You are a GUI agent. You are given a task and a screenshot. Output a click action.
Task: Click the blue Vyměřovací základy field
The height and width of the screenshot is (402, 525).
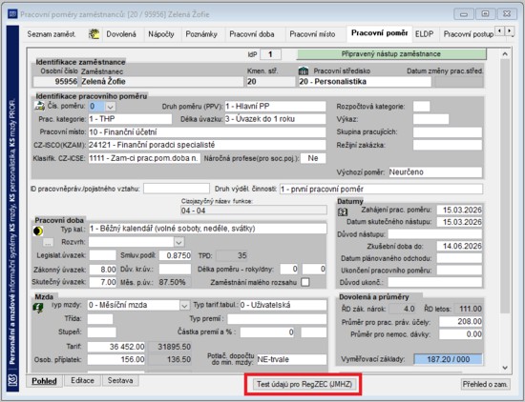[x=448, y=359]
